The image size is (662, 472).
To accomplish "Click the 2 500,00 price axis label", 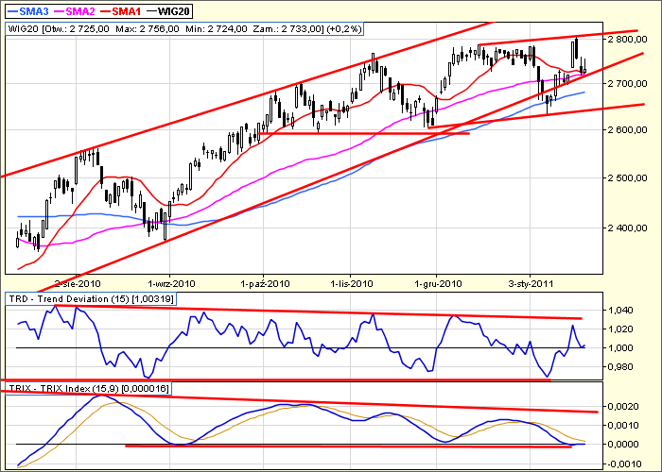I will pos(627,177).
